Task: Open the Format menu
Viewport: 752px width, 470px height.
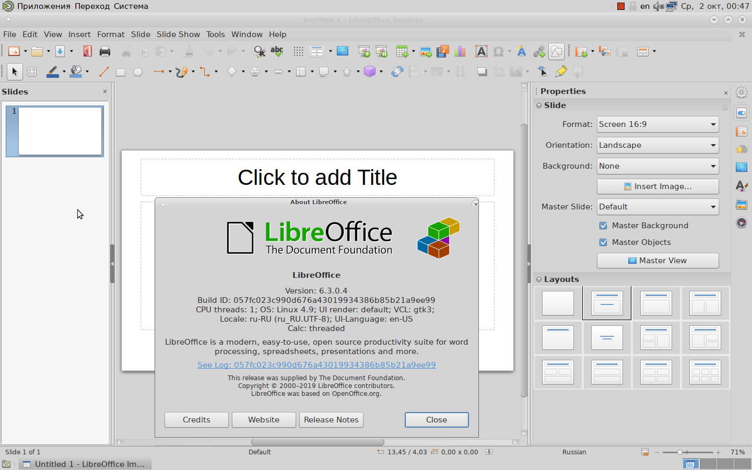Action: click(x=111, y=34)
